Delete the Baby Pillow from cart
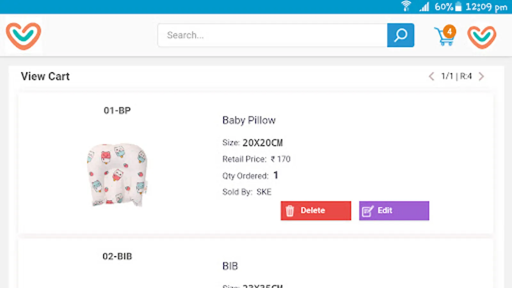 316,211
